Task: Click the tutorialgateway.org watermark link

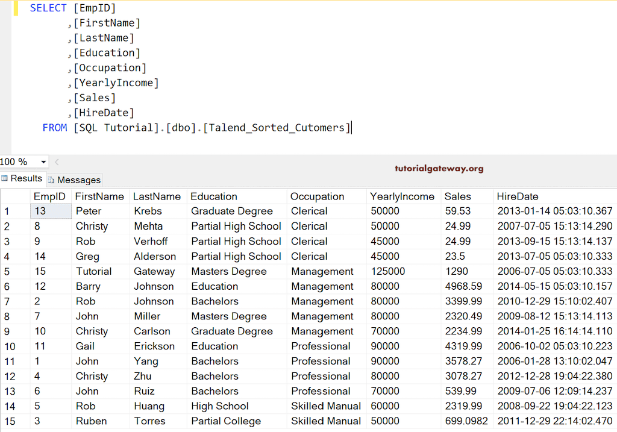Action: [439, 169]
